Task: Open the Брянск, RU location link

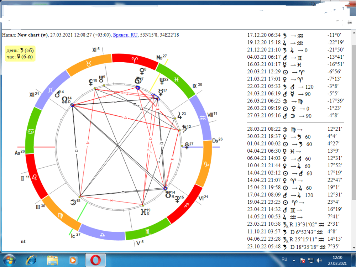Action: [x=125, y=35]
